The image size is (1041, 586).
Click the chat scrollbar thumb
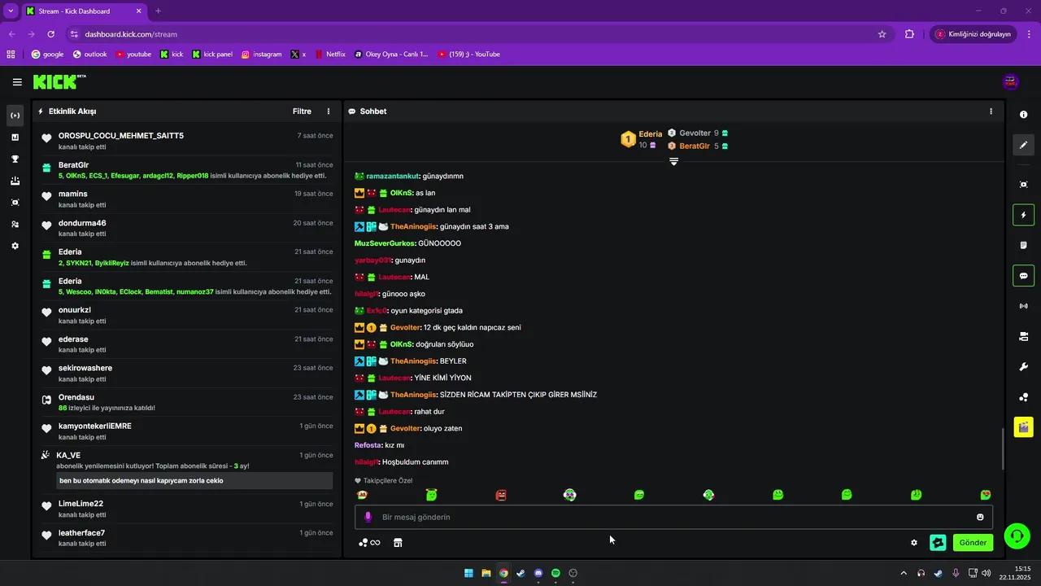tap(1002, 448)
